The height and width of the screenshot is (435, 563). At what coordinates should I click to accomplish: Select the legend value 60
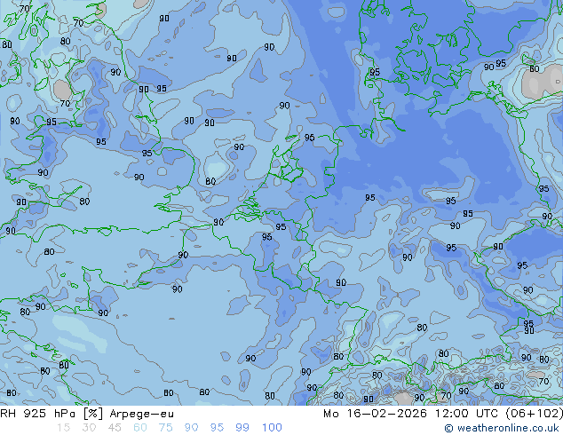point(140,428)
